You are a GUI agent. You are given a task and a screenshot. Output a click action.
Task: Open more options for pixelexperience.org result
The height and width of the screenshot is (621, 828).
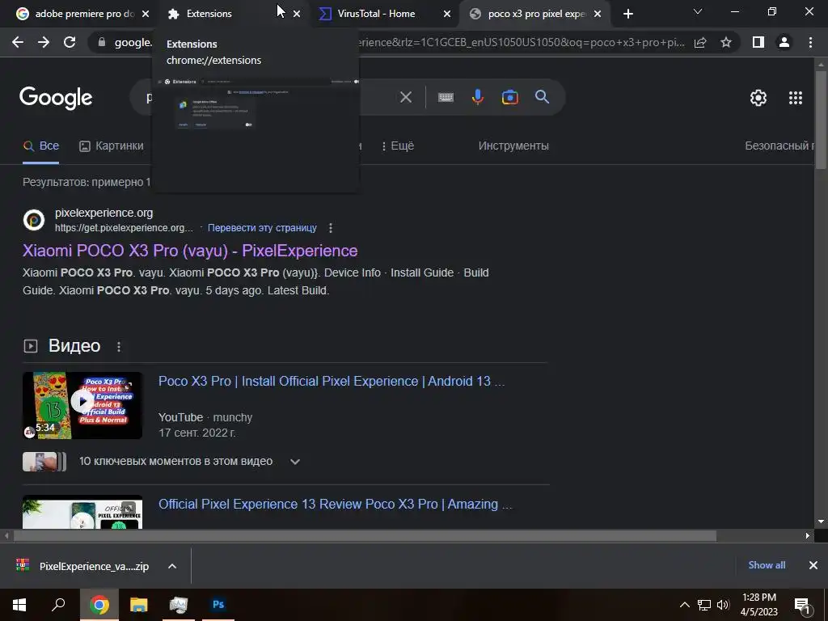click(331, 228)
